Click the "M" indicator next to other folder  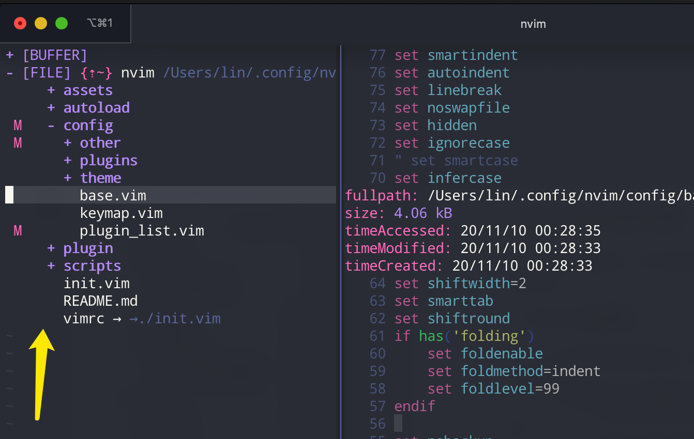pos(17,143)
